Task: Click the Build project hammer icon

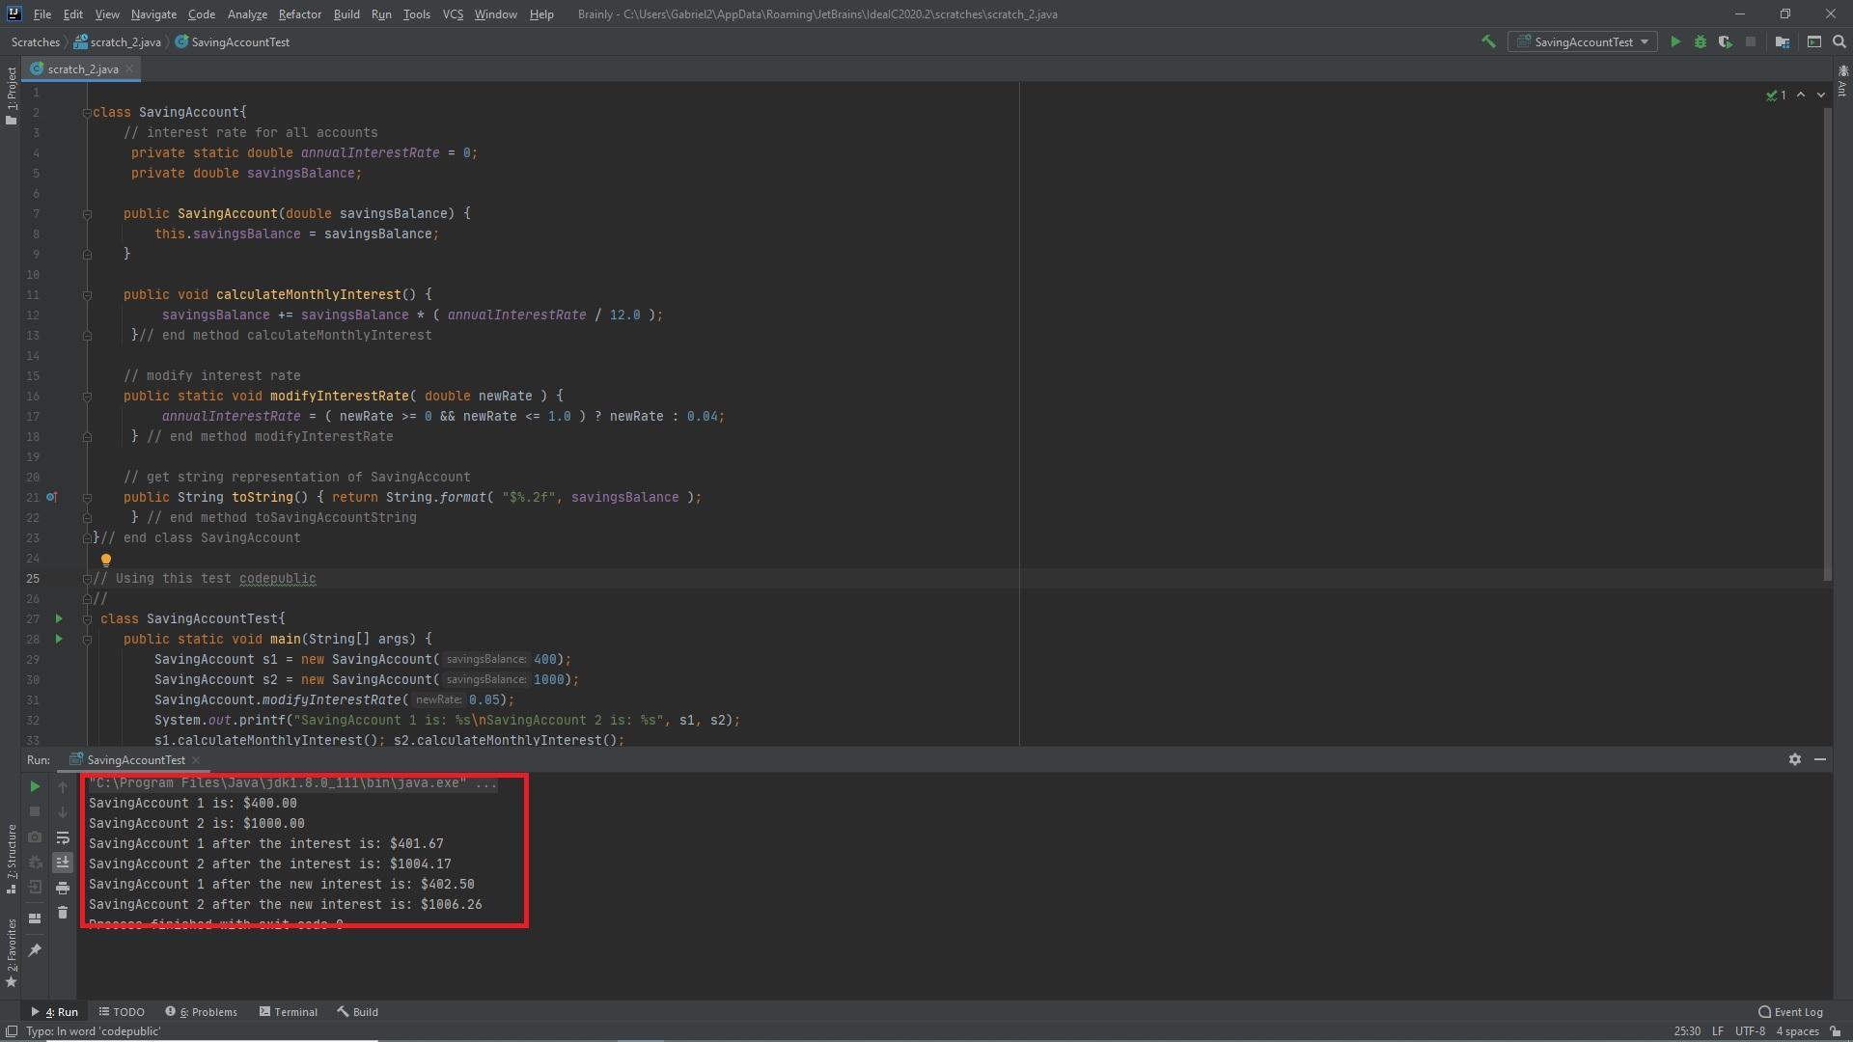Action: (x=1488, y=41)
